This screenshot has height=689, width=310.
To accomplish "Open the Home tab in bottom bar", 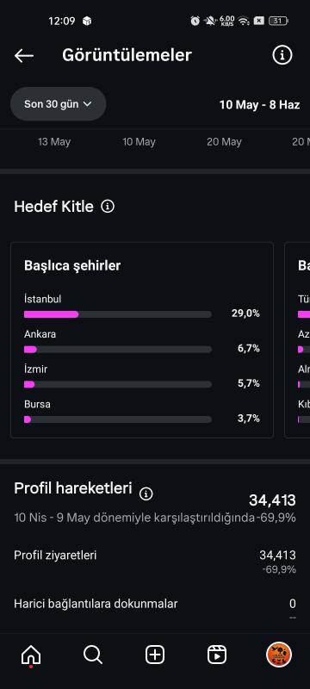I will click(31, 655).
